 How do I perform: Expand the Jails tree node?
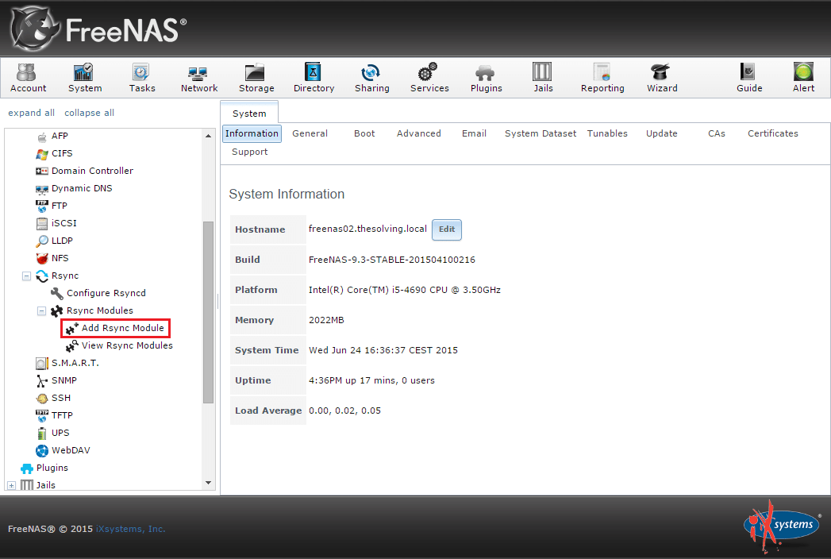coord(11,484)
